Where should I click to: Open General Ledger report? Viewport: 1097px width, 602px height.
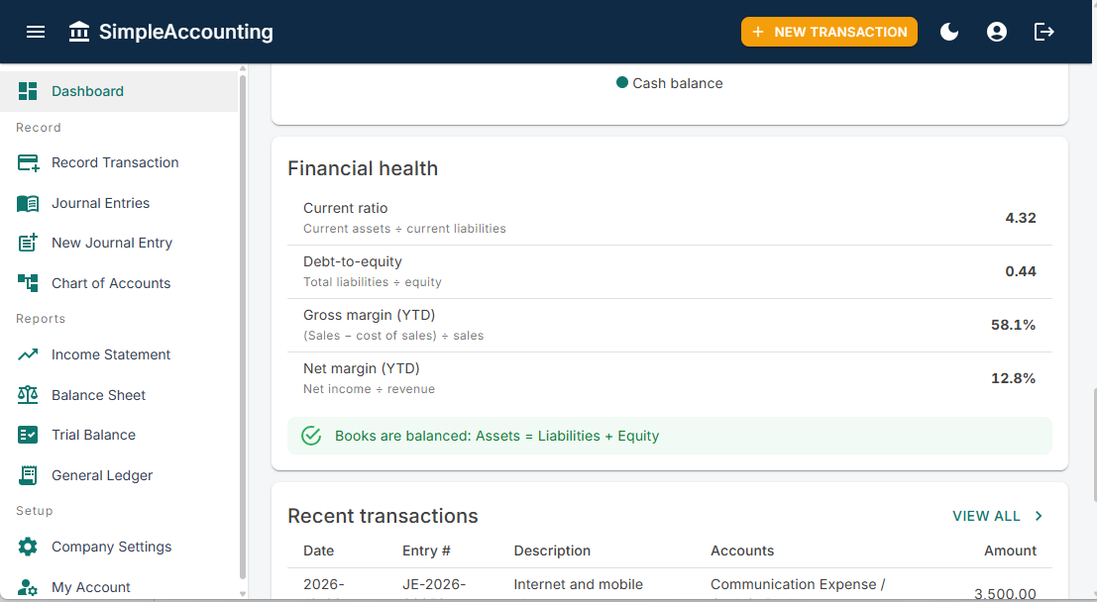click(119, 475)
